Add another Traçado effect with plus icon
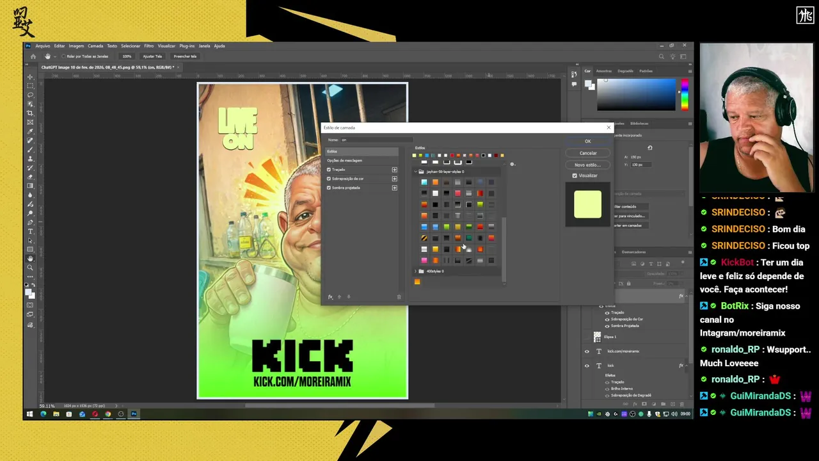This screenshot has width=819, height=461. coord(394,170)
